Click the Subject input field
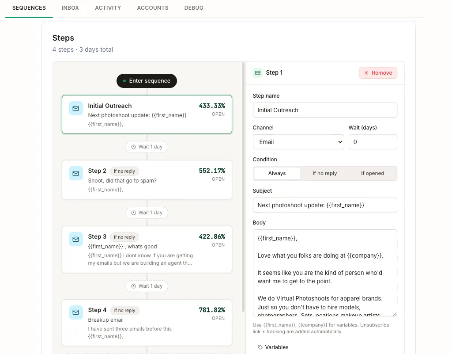452x354 pixels. [325, 205]
